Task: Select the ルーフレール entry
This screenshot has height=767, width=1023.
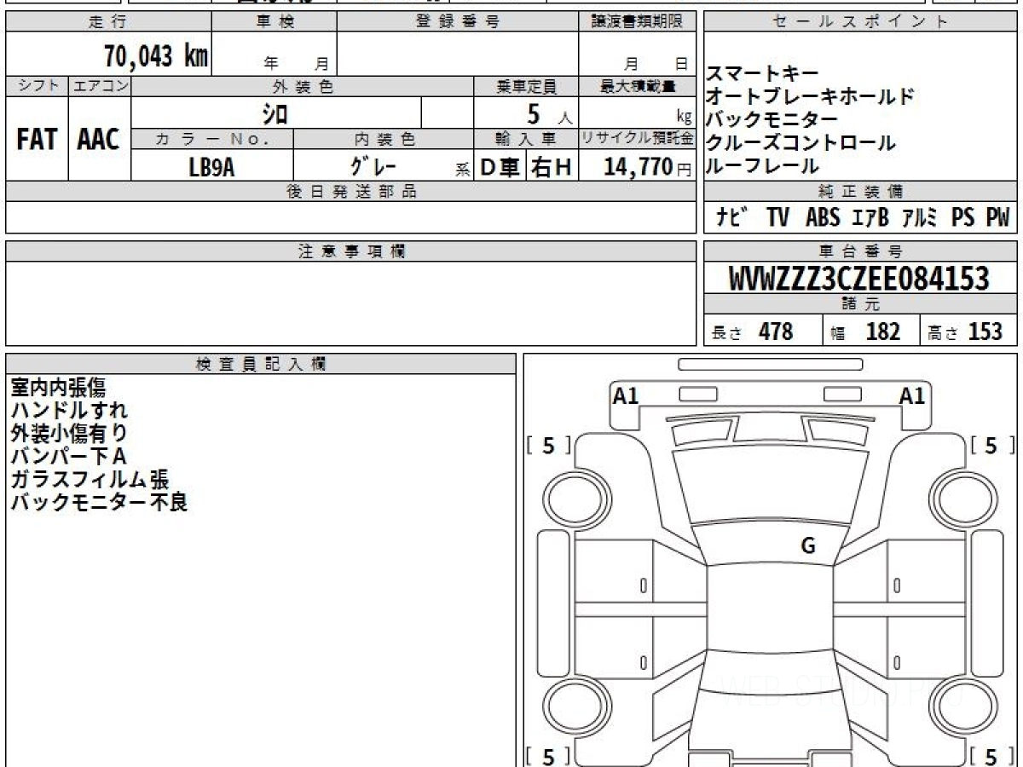Action: click(x=762, y=166)
